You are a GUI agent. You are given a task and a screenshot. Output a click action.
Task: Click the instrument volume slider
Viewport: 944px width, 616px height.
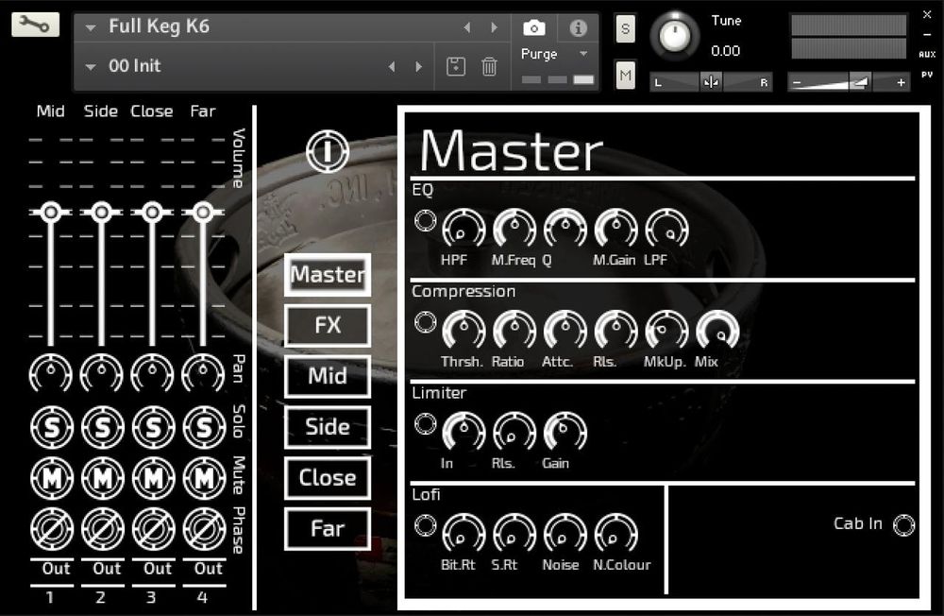coord(859,82)
